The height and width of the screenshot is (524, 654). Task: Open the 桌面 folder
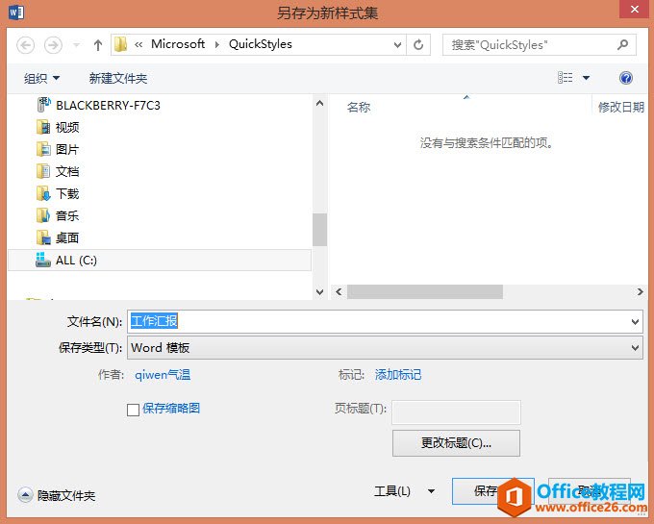coord(67,237)
